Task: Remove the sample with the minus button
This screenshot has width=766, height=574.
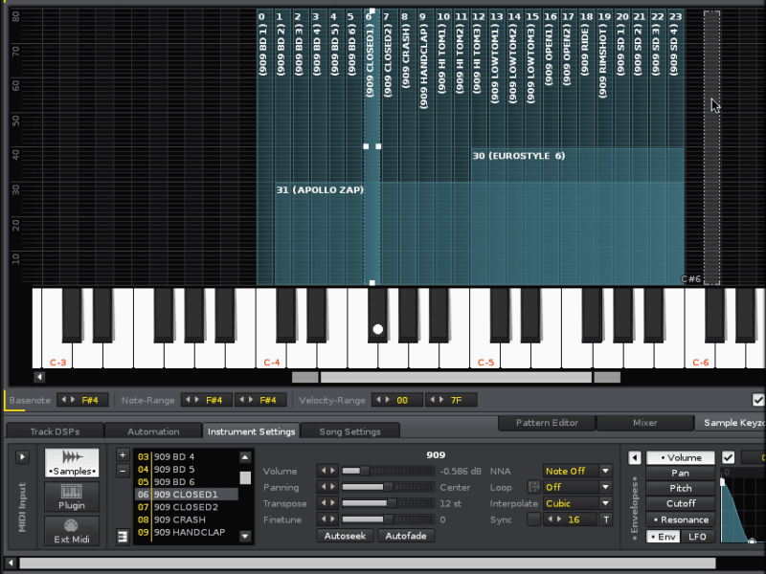Action: pyautogui.click(x=123, y=471)
